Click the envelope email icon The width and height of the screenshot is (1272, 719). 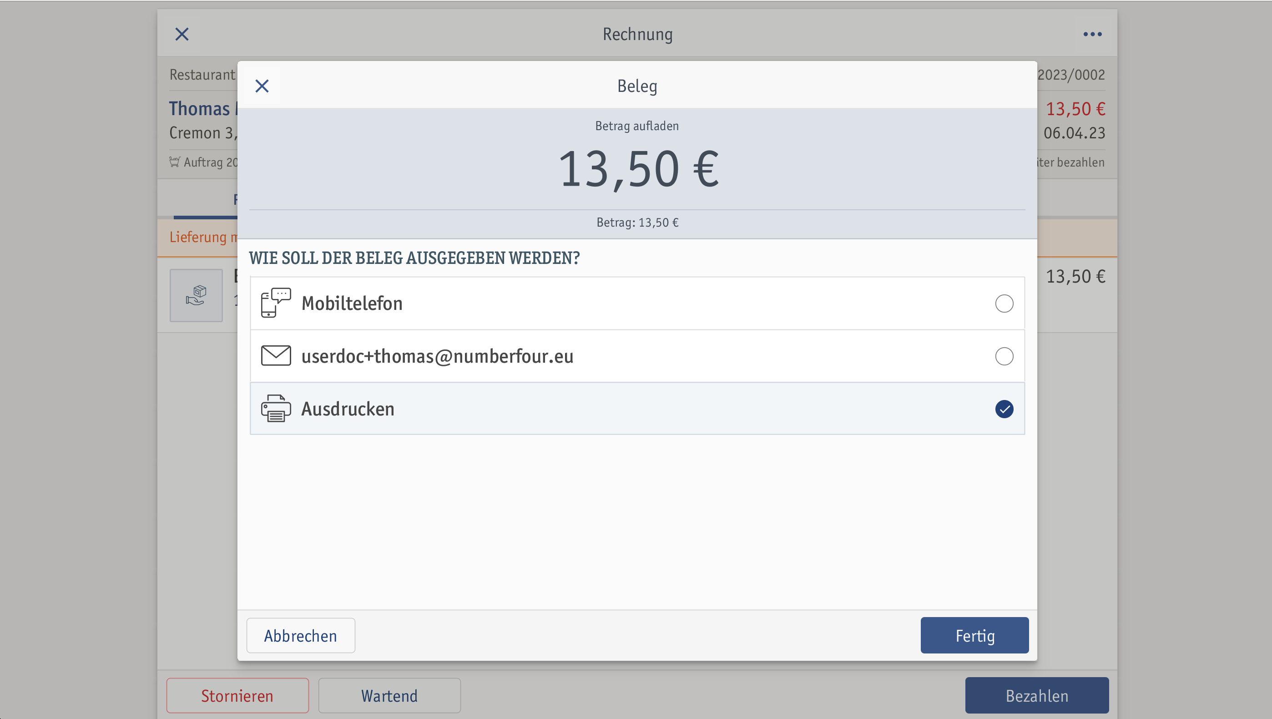pyautogui.click(x=276, y=355)
